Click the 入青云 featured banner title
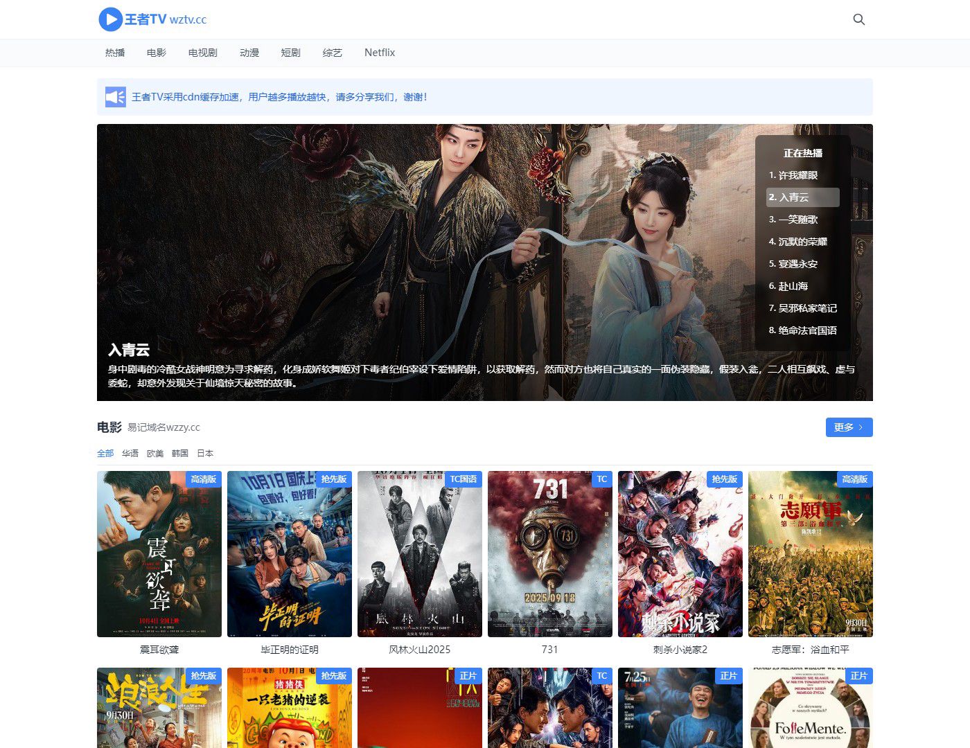Screen dimensions: 970x748 (129, 350)
